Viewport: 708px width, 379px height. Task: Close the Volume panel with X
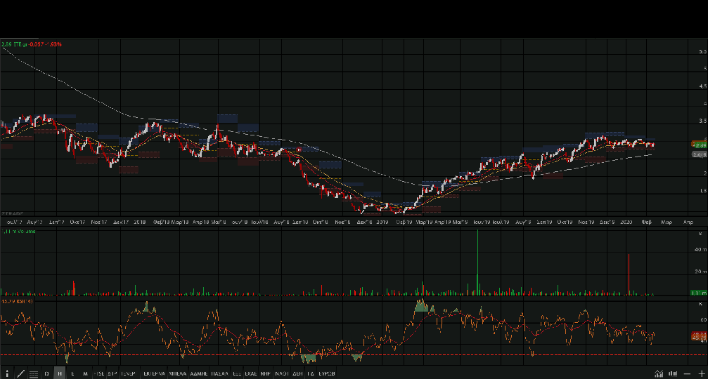point(700,233)
